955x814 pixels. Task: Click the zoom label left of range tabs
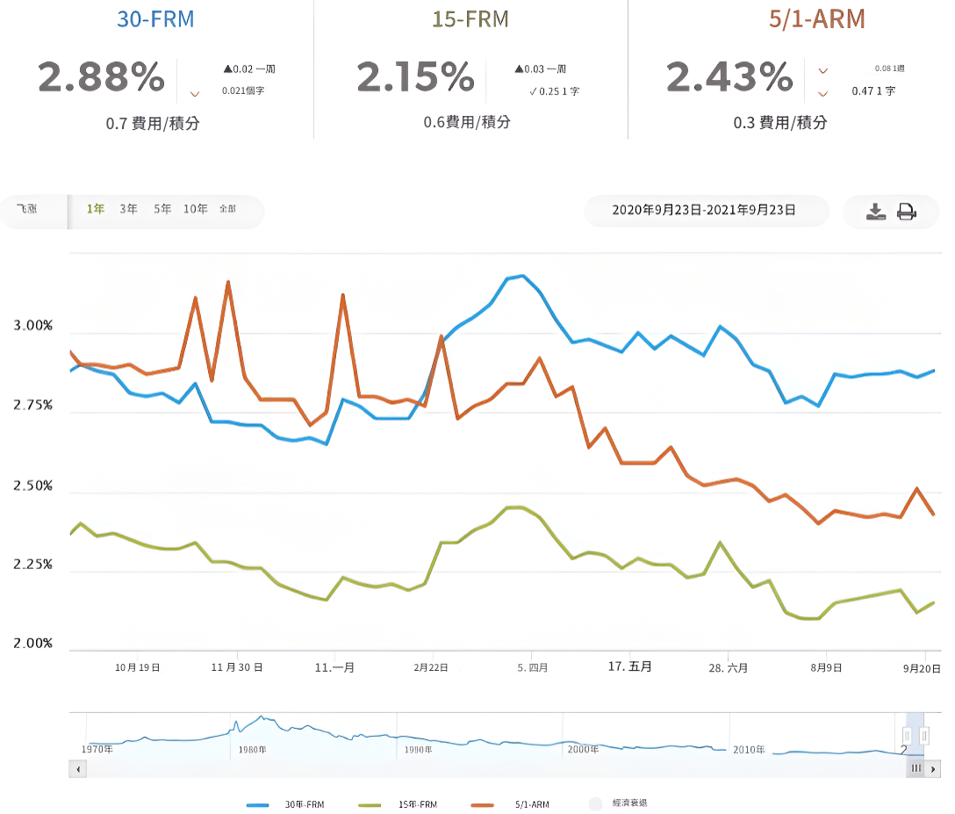tap(27, 209)
